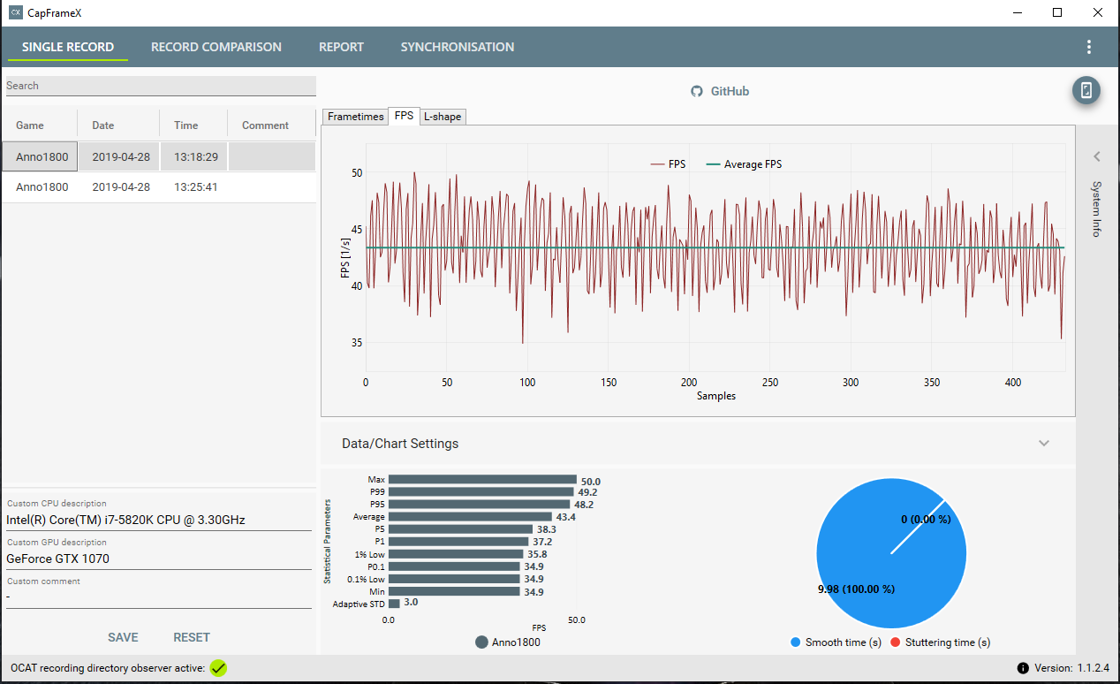1120x684 pixels.
Task: Expand the System Info side panel arrow
Action: click(x=1097, y=156)
